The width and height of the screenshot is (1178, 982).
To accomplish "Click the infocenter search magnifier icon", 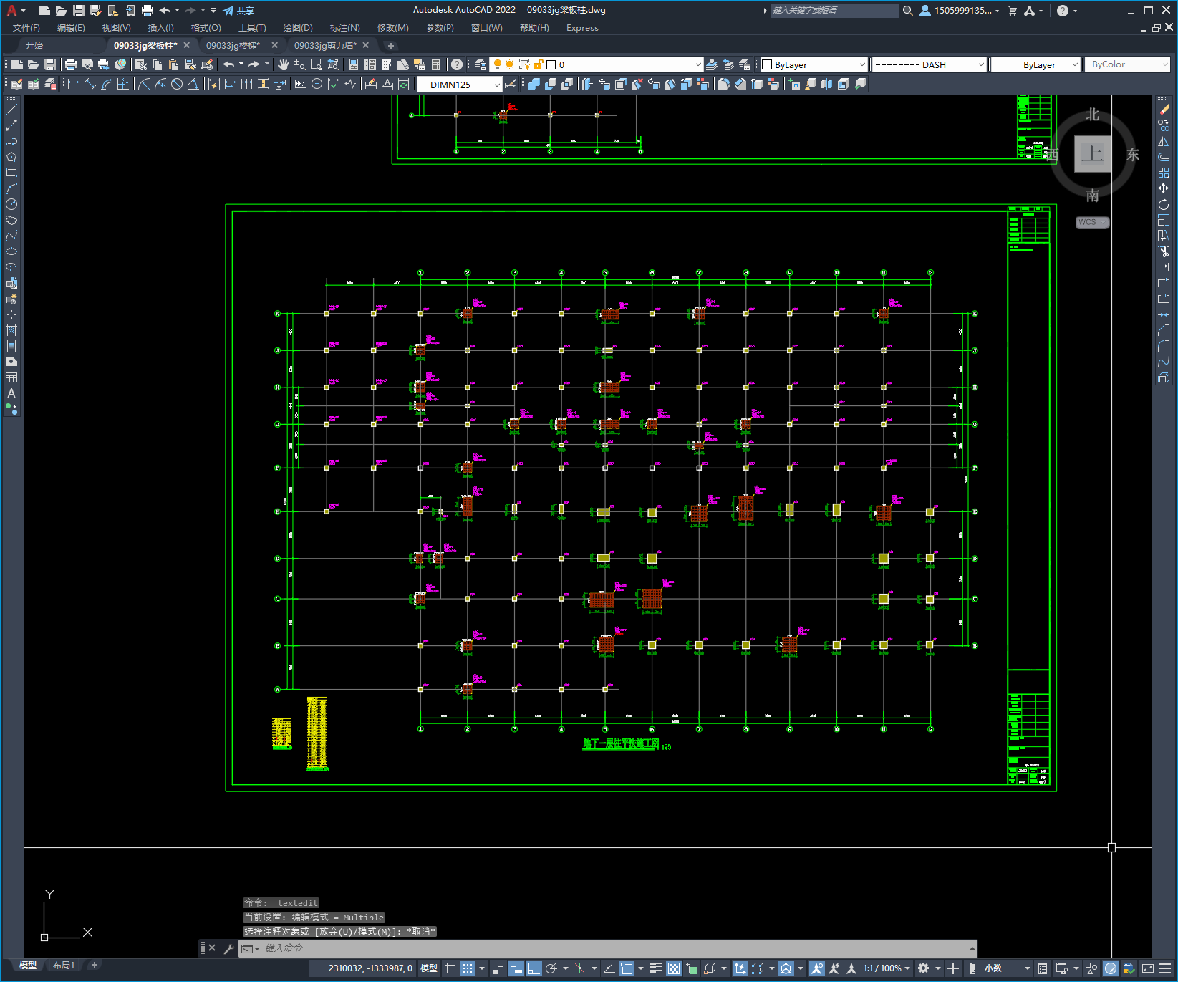I will 908,11.
